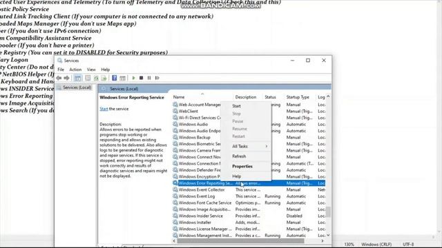The height and width of the screenshot is (248, 442).
Task: Select the Windows Font Cache Service row
Action: 249,203
